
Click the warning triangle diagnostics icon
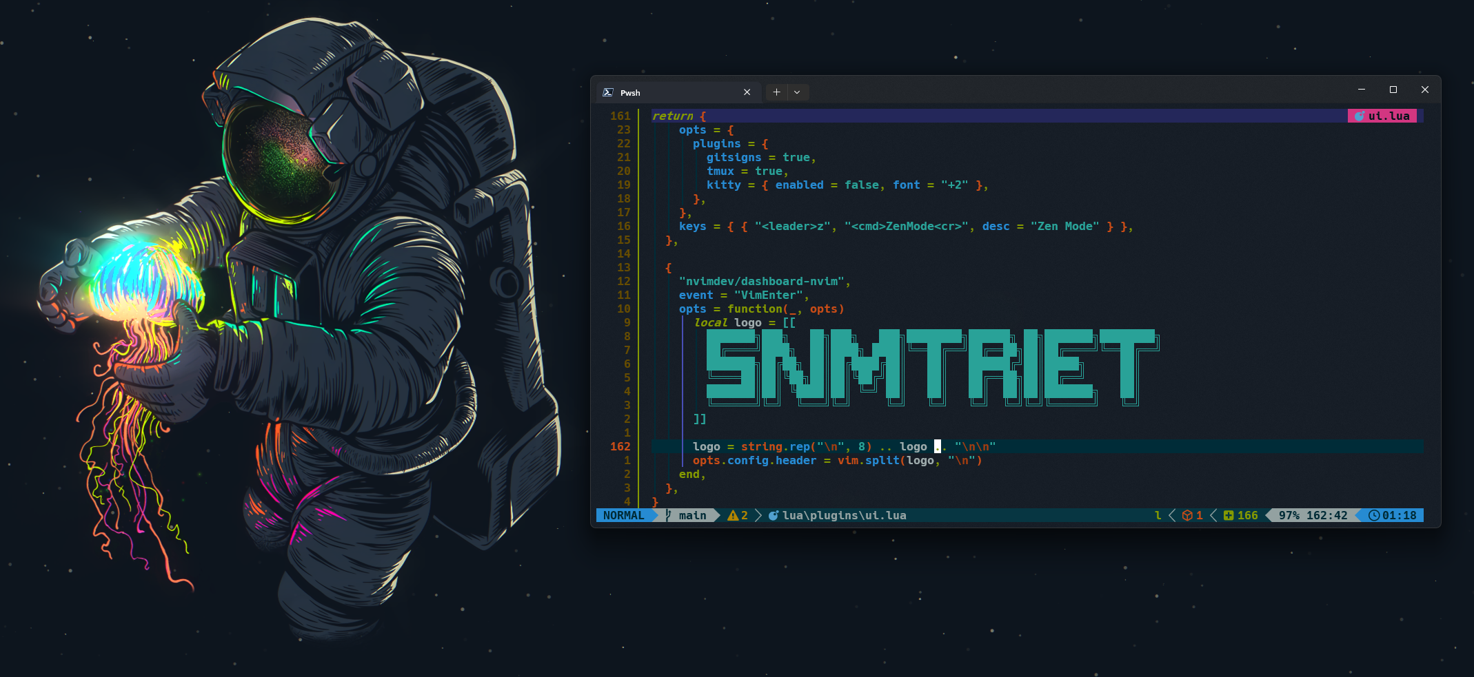pos(733,515)
